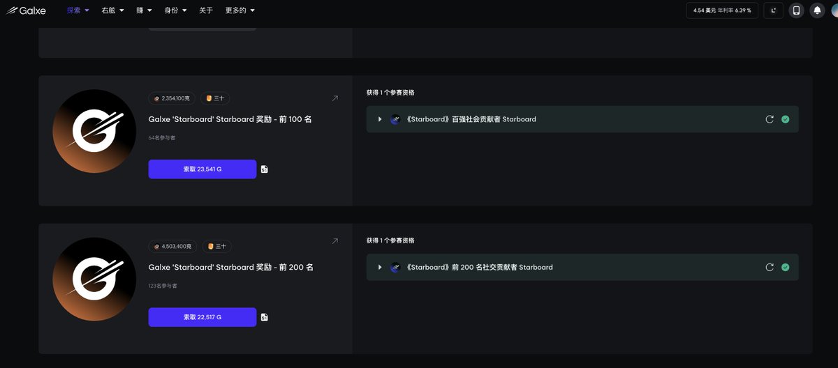Click green checkmark on 前 200 名社交贡献者 task

pyautogui.click(x=786, y=267)
